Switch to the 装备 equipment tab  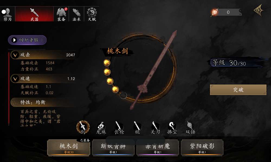coord(61,14)
